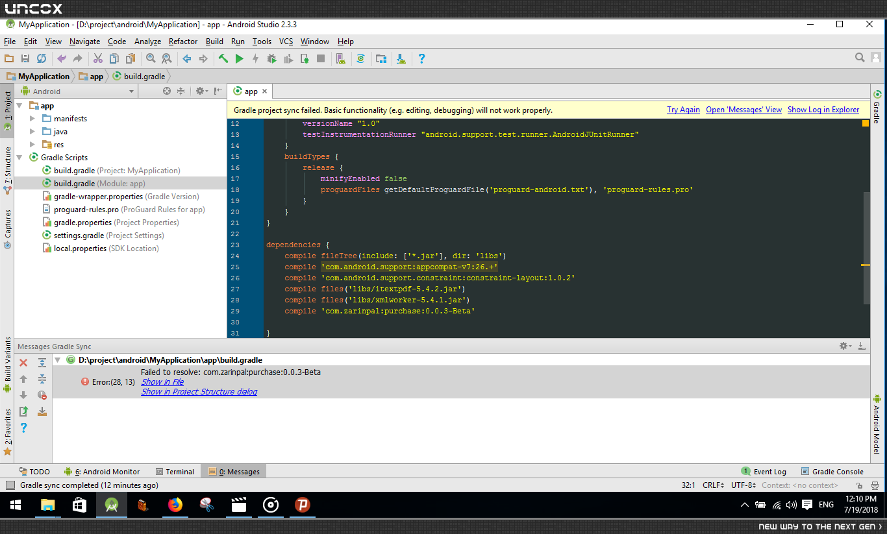
Task: Toggle the Autoscroll to Source icon
Action: point(42,411)
